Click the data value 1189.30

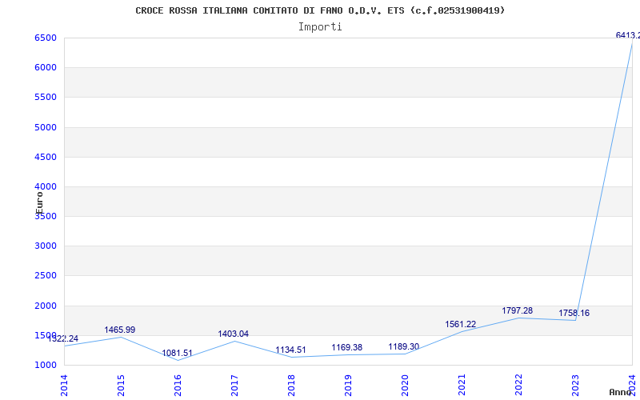click(404, 347)
